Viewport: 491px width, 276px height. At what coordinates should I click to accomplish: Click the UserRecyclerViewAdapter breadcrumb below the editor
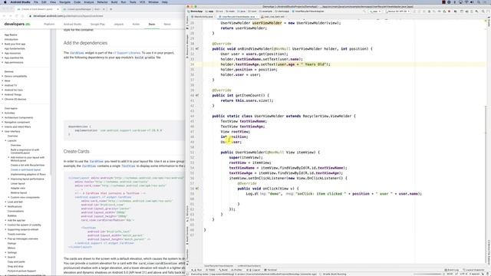pyautogui.click(x=219, y=266)
